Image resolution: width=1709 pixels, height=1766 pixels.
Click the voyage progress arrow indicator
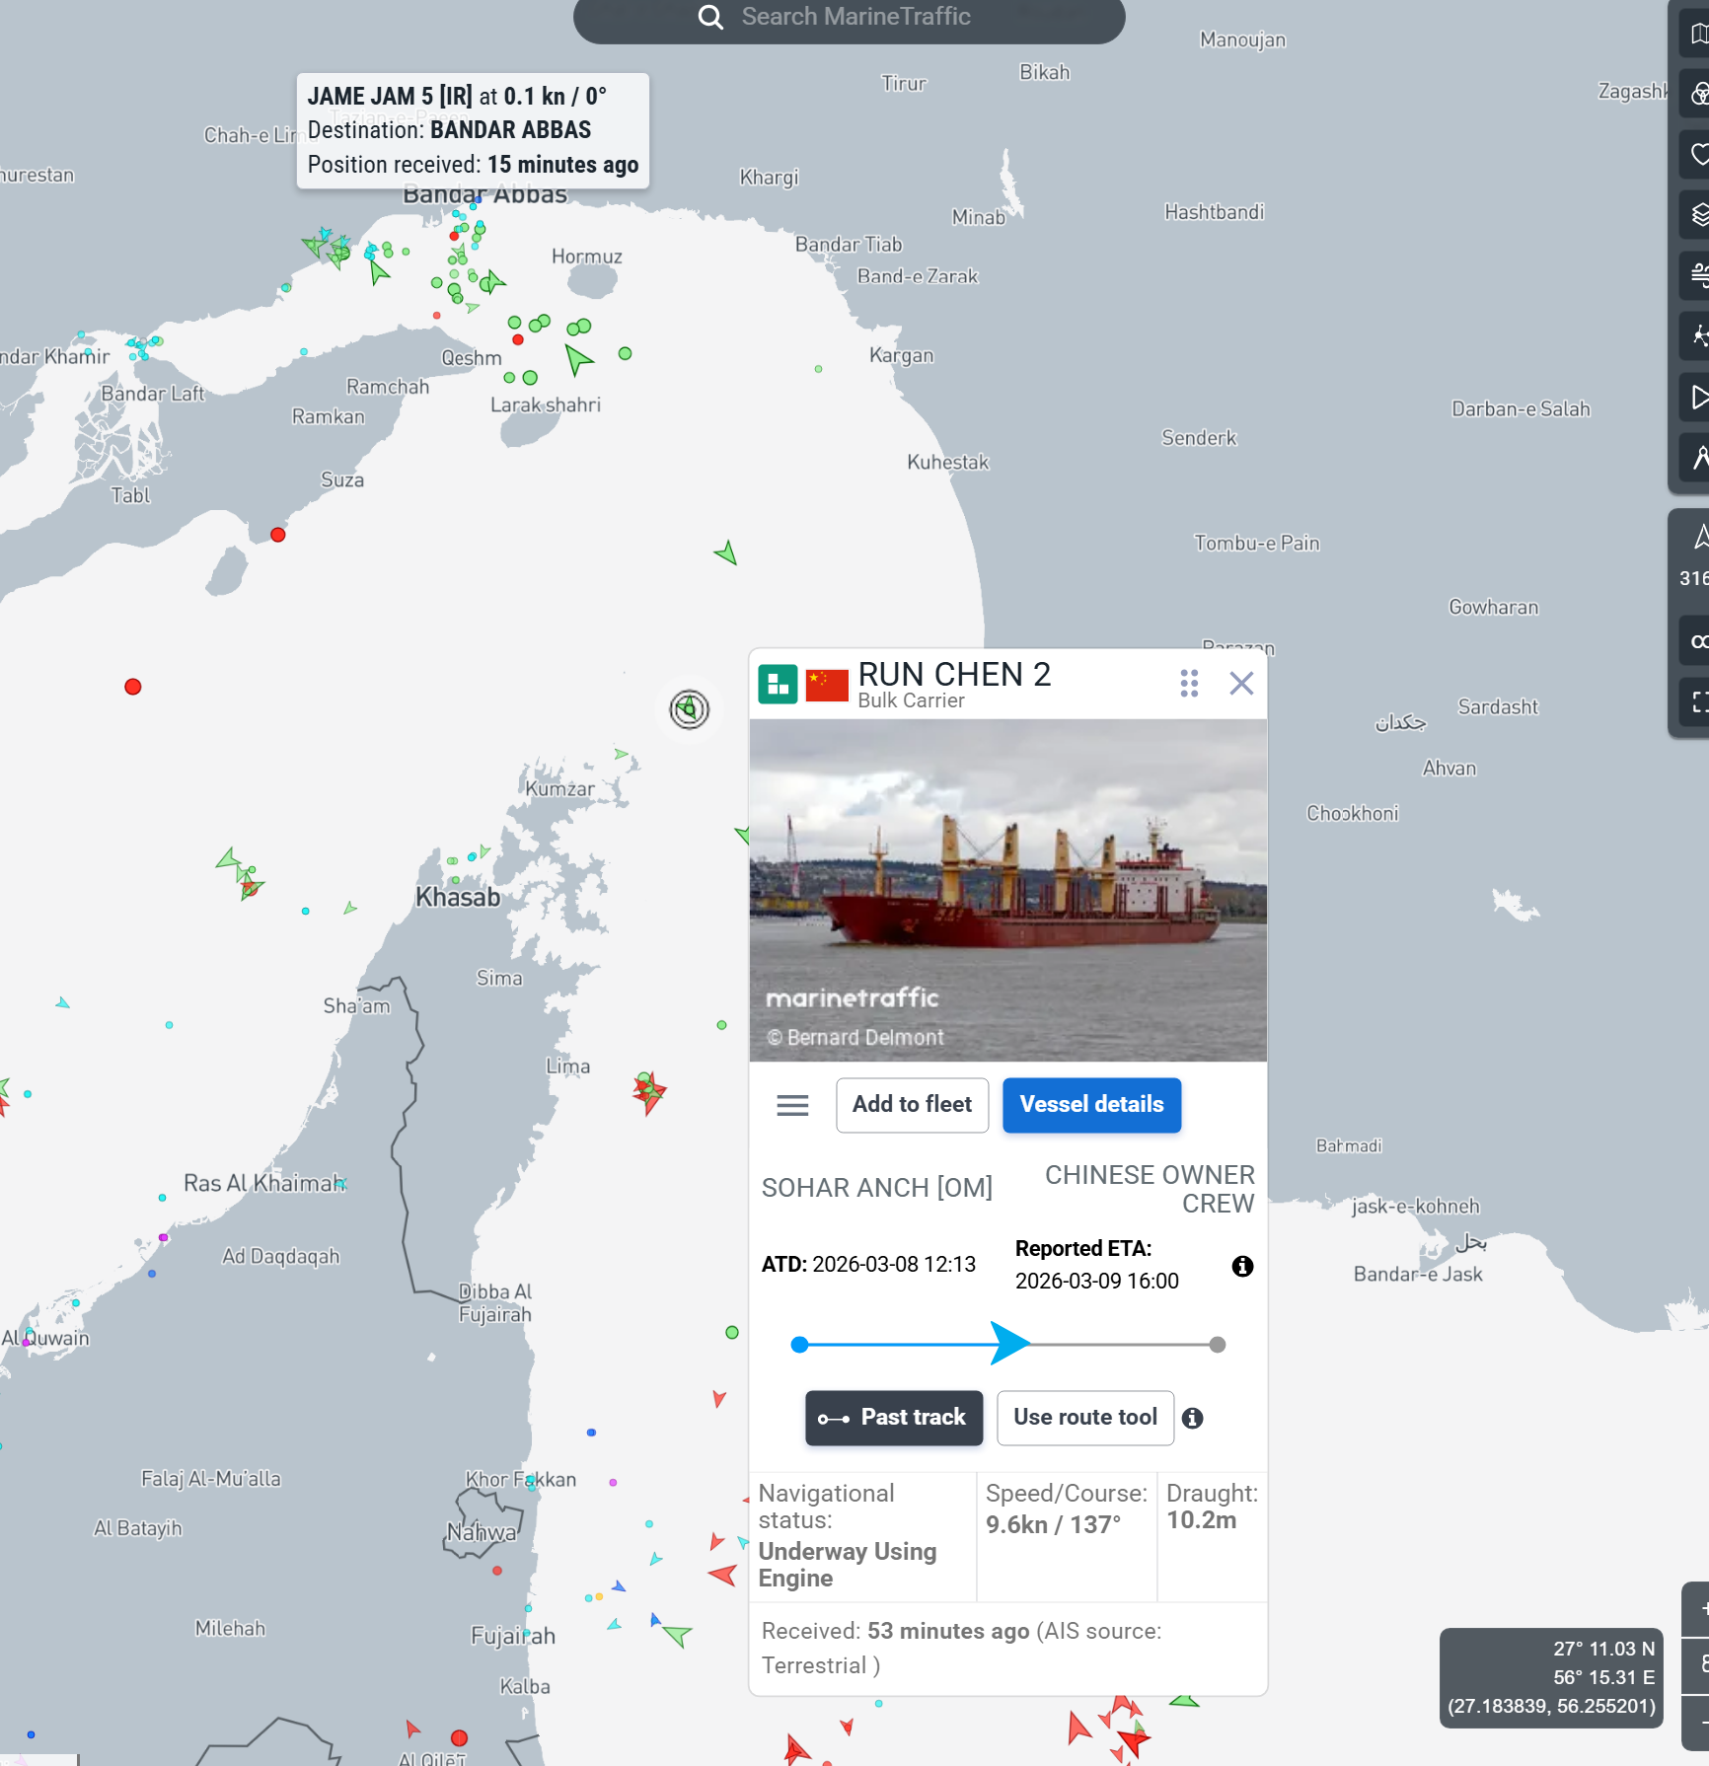(x=1010, y=1344)
